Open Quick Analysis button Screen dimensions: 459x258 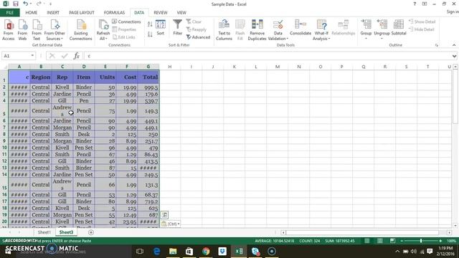tap(164, 215)
